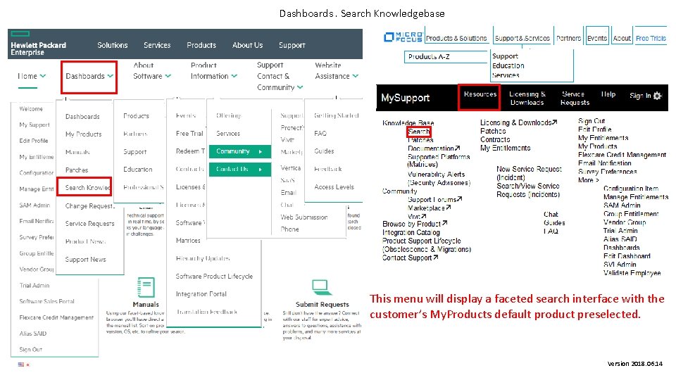Select Support News in Dashboards menu
This screenshot has width=676, height=380.
pos(85,260)
